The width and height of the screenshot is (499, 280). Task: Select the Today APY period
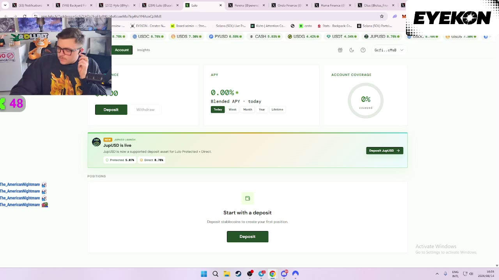(x=218, y=110)
